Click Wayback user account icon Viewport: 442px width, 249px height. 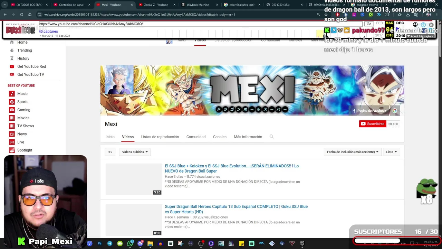(x=415, y=25)
